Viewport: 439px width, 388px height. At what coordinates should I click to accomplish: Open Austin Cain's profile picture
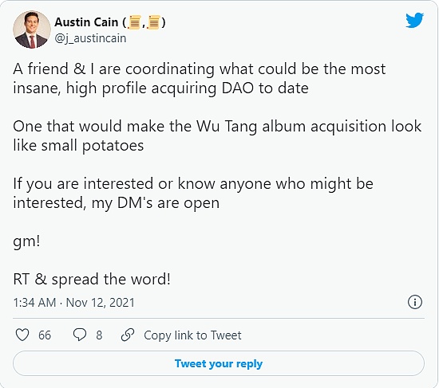point(32,29)
